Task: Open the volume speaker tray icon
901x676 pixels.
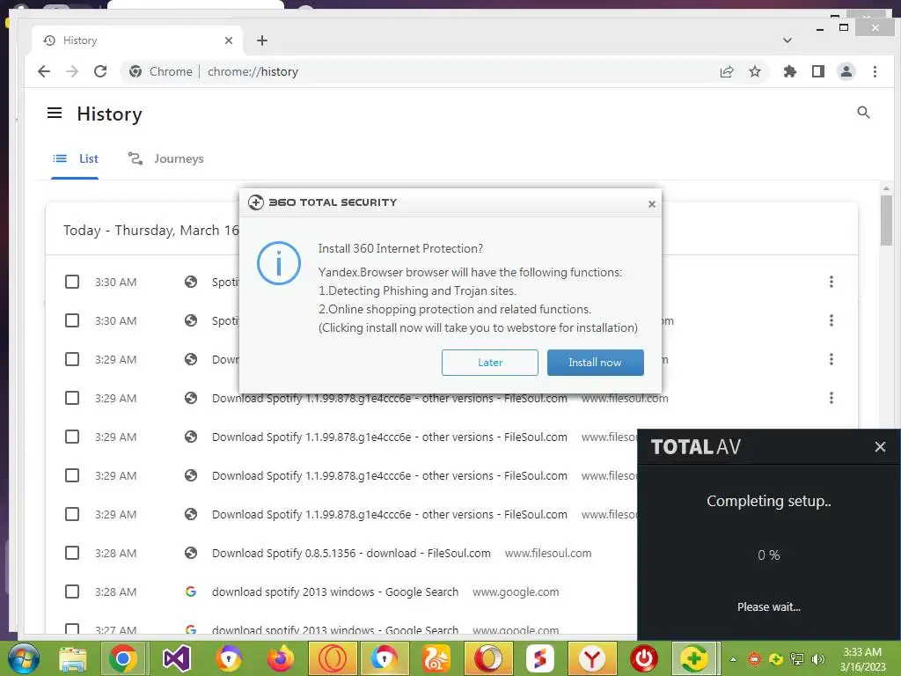Action: 817,658
